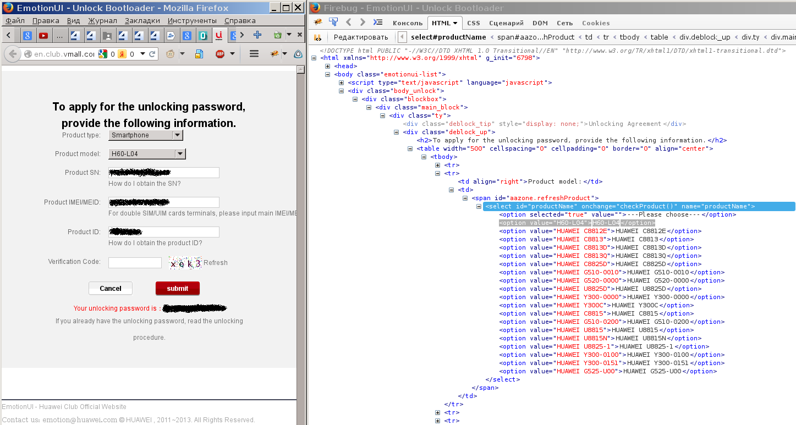Expand the head node in Firebug
Screen dimensions: 796x425
(x=327, y=66)
